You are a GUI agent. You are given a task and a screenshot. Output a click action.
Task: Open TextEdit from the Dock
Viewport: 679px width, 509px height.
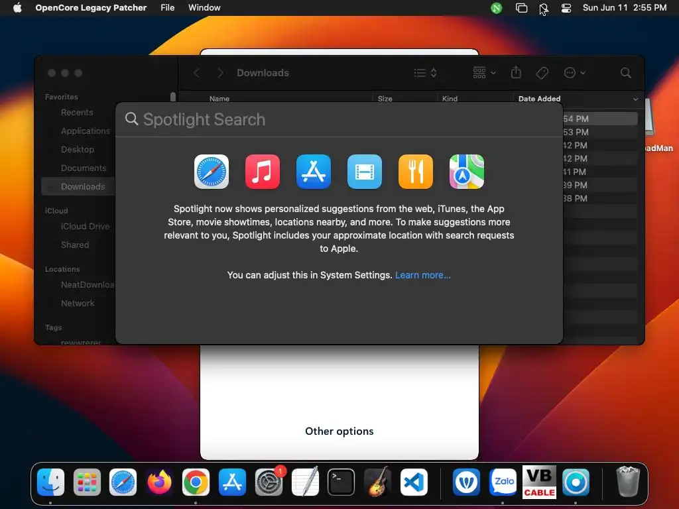305,482
